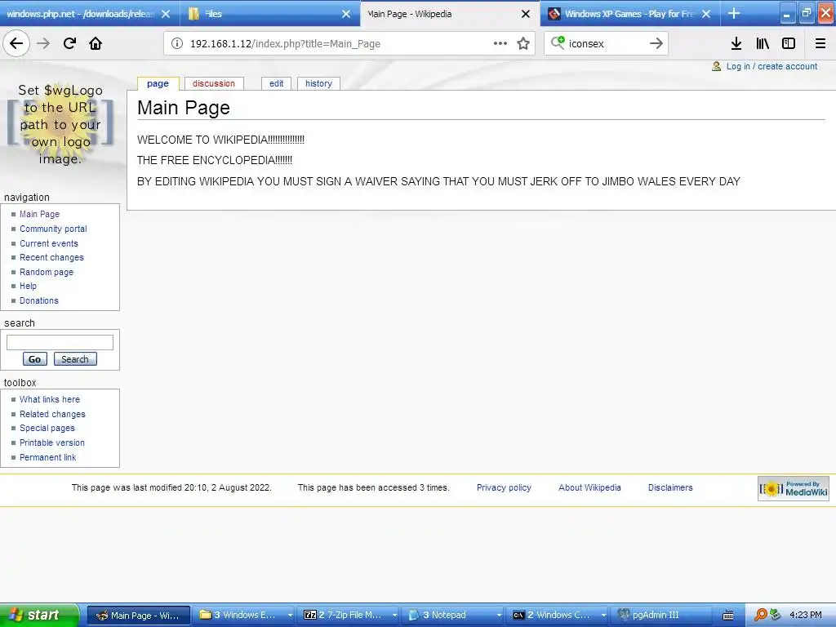
Task: Open Related changes link
Action: coord(52,414)
